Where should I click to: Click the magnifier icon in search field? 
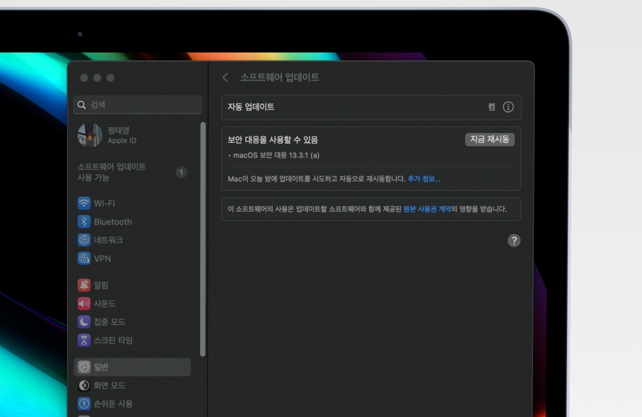point(82,105)
